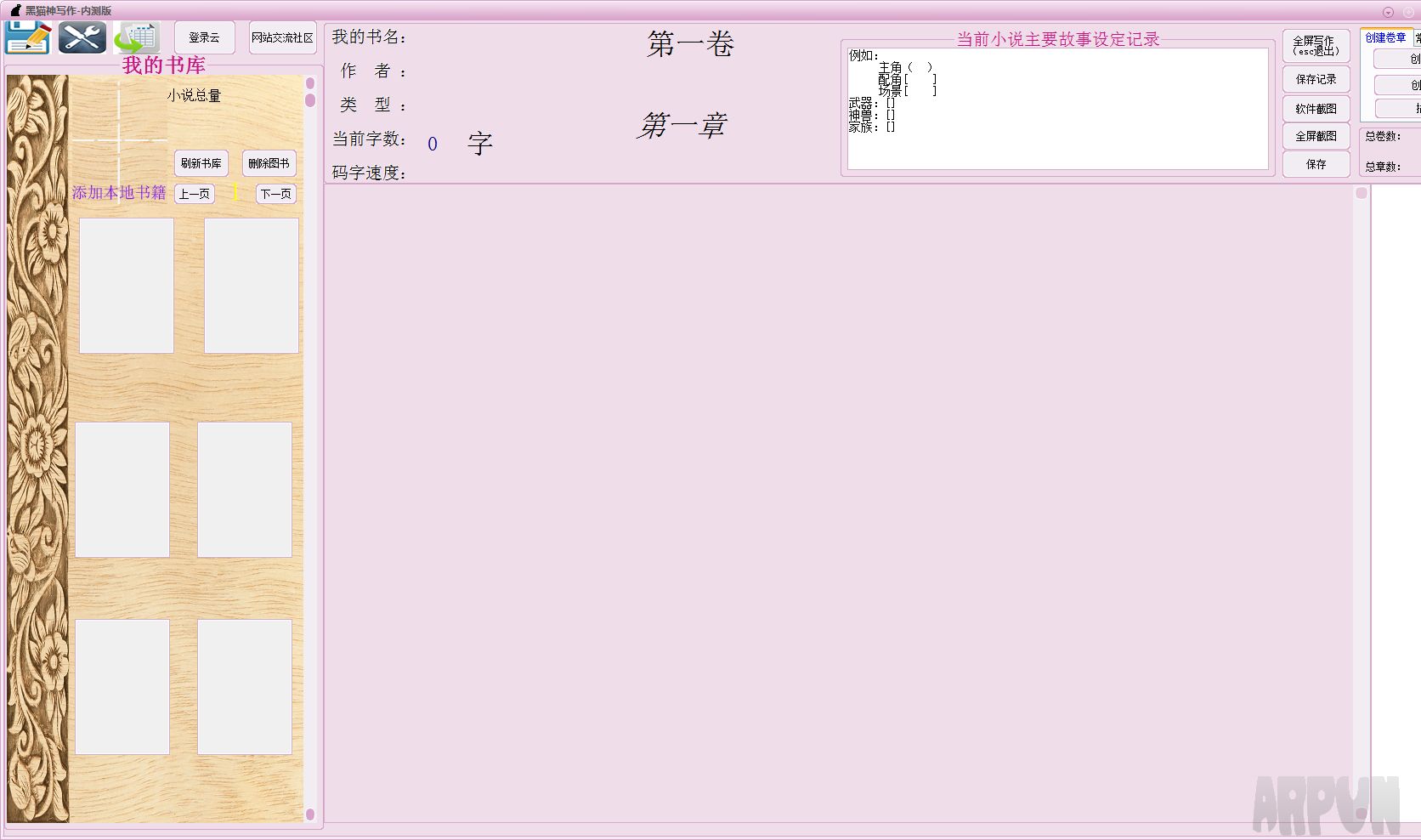Start fullscreen writing with 全屏写作 button
This screenshot has height=840, width=1421.
(x=1316, y=46)
